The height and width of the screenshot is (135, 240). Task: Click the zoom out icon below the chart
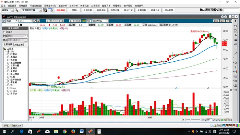click(x=203, y=120)
